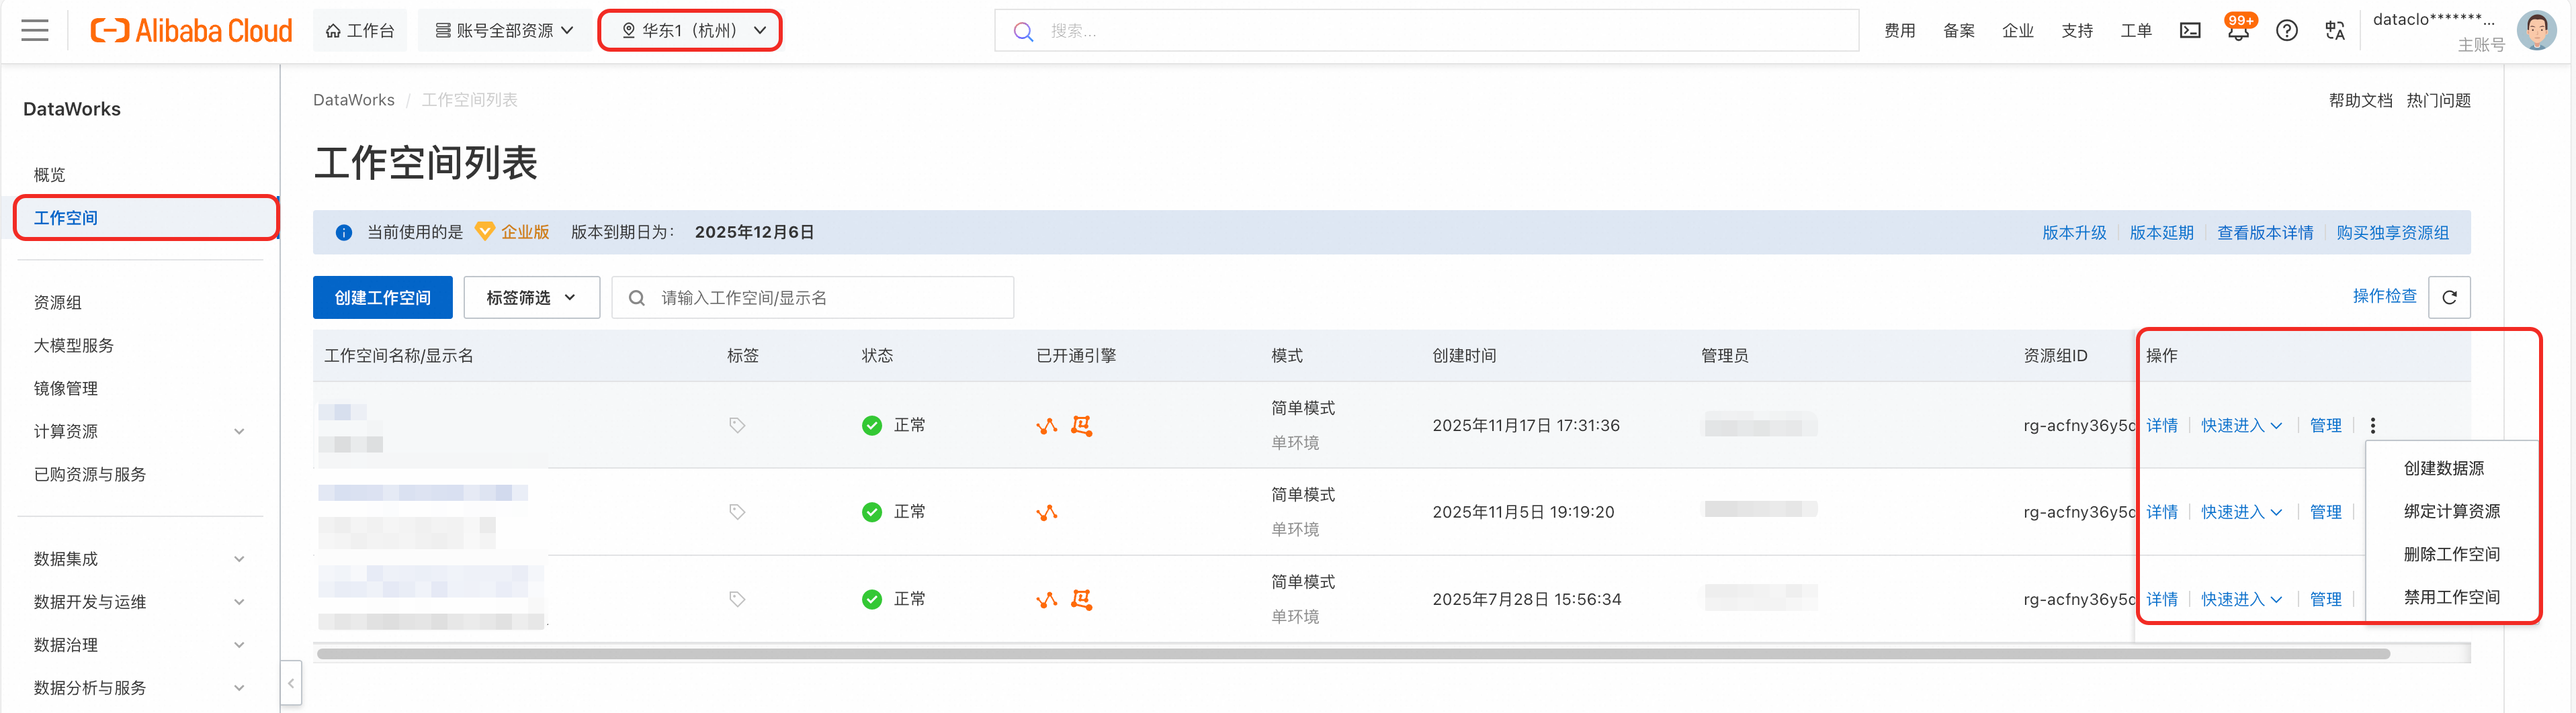Image resolution: width=2576 pixels, height=713 pixels.
Task: Expand 快速进入 for the 11月5日 workspace
Action: [x=2241, y=512]
